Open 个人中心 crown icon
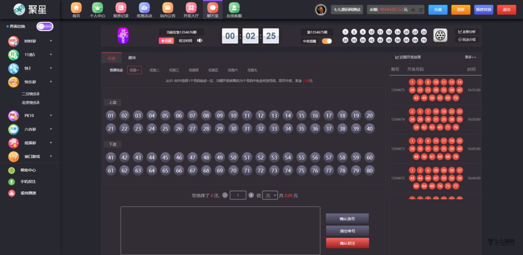 click(x=97, y=8)
